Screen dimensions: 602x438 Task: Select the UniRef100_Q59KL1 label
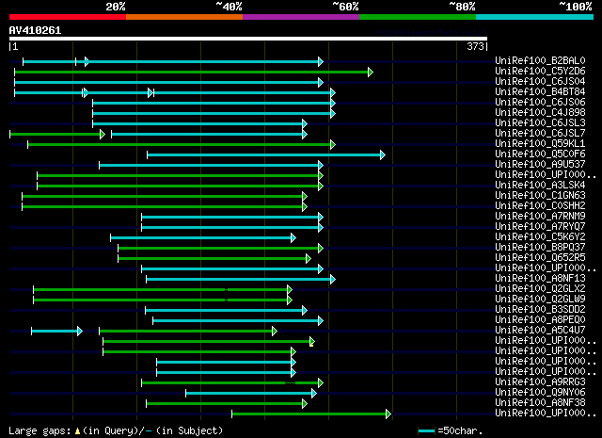coord(540,144)
